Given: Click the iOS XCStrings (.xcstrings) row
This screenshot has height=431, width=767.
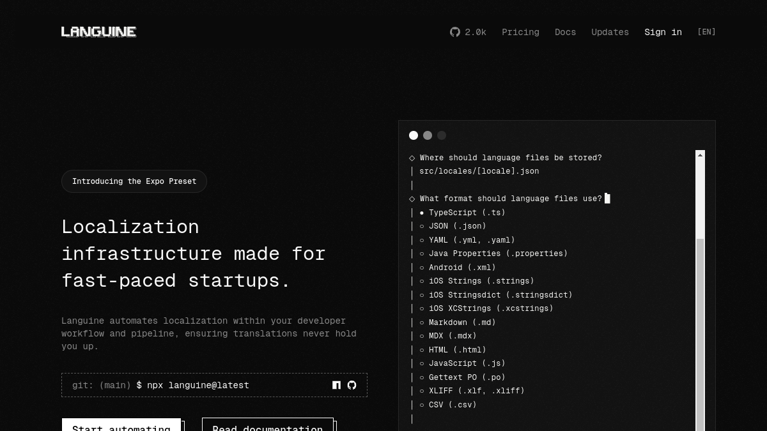Looking at the screenshot, I should (x=486, y=308).
